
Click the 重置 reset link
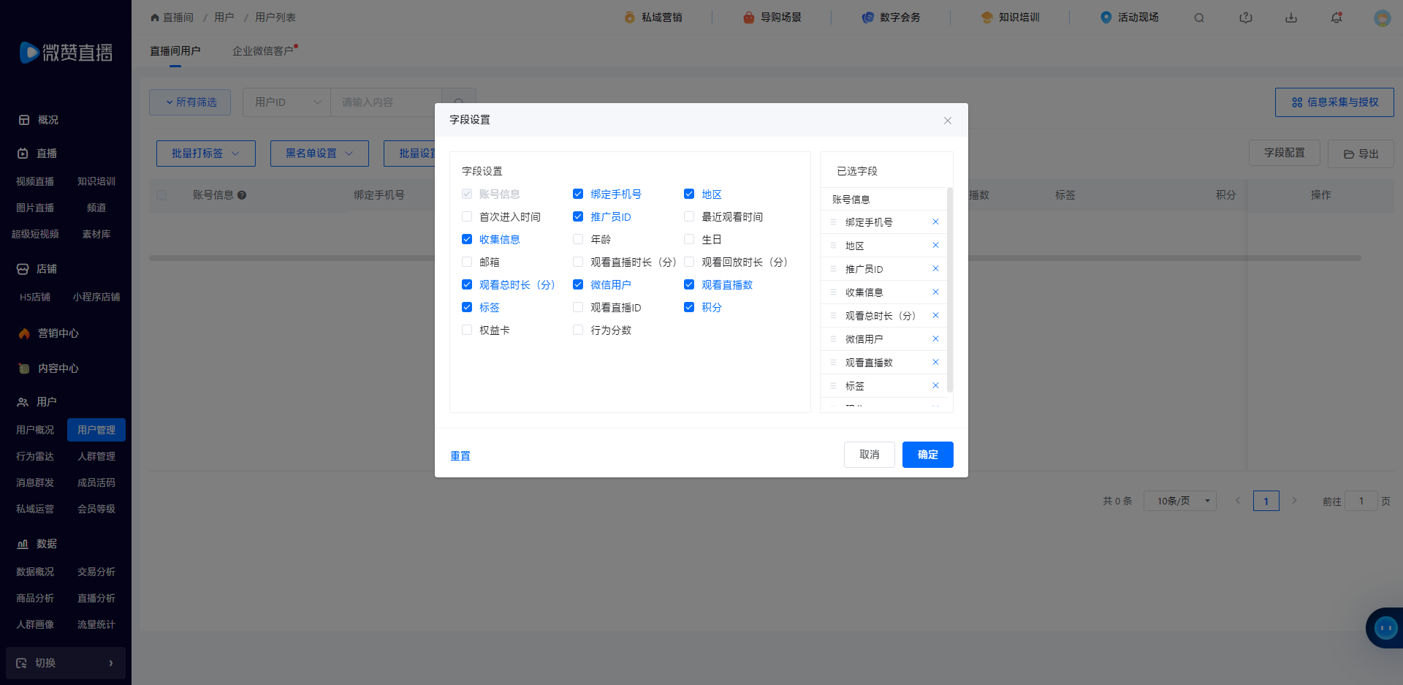460,456
